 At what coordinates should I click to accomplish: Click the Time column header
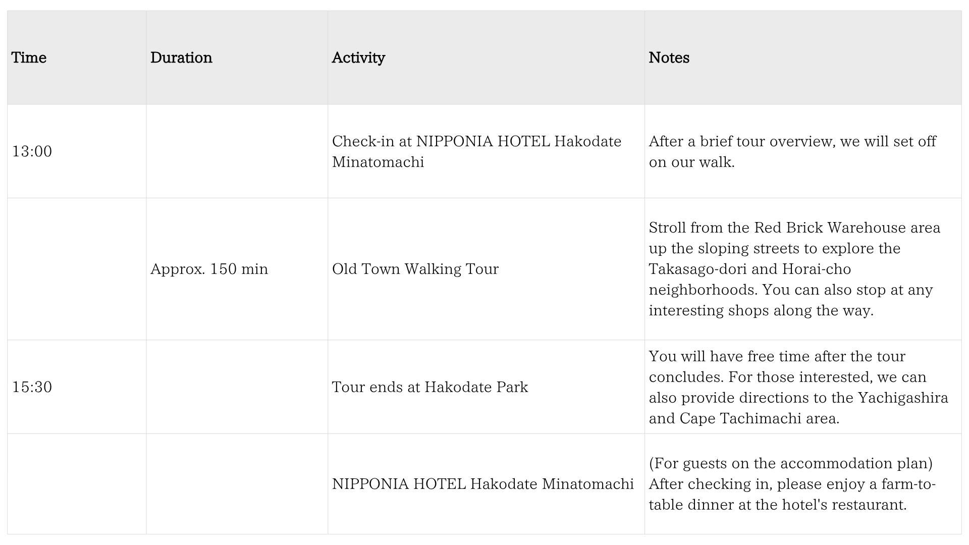[x=29, y=58]
